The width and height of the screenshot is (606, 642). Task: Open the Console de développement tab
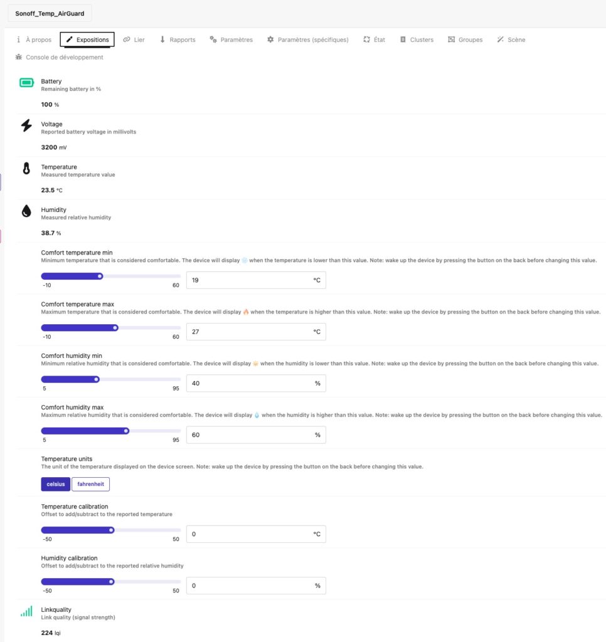59,57
